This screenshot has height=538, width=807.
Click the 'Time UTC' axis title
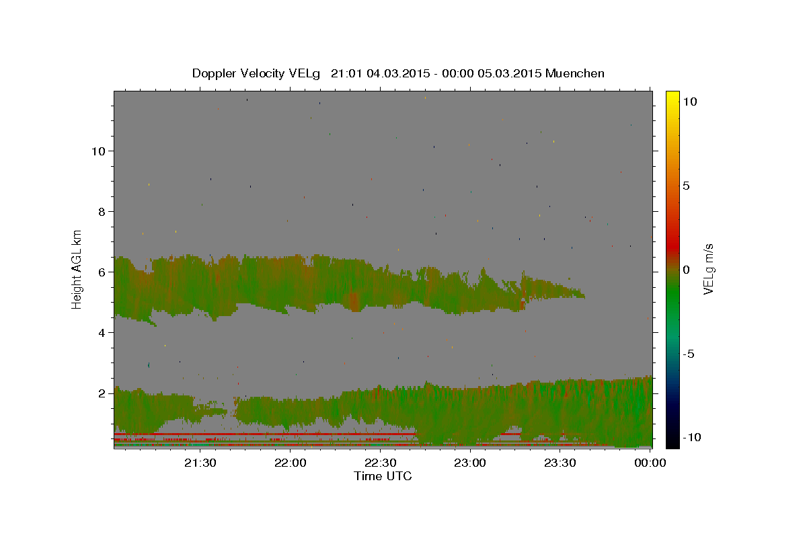[x=383, y=476]
